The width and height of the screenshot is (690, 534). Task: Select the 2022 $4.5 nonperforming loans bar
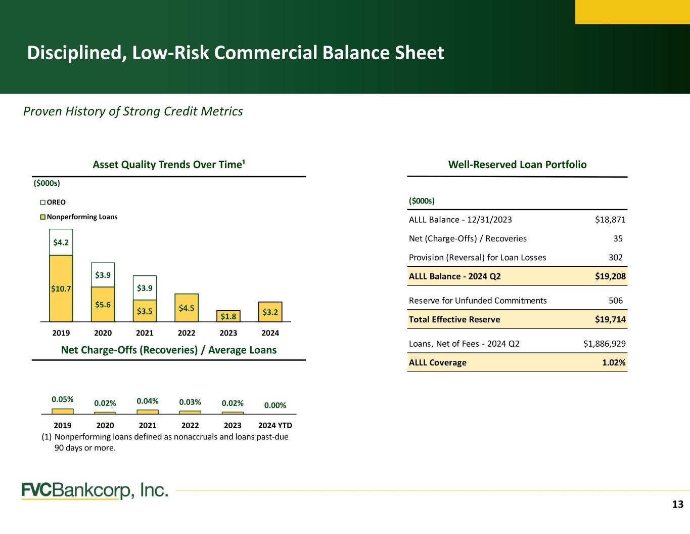[187, 308]
